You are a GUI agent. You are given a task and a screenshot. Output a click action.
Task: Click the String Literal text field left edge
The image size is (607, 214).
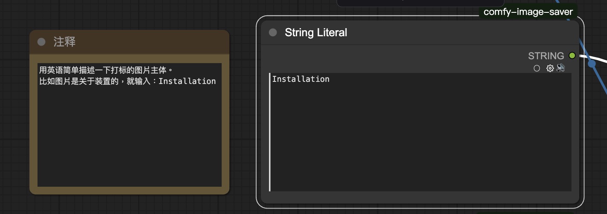[x=270, y=132]
